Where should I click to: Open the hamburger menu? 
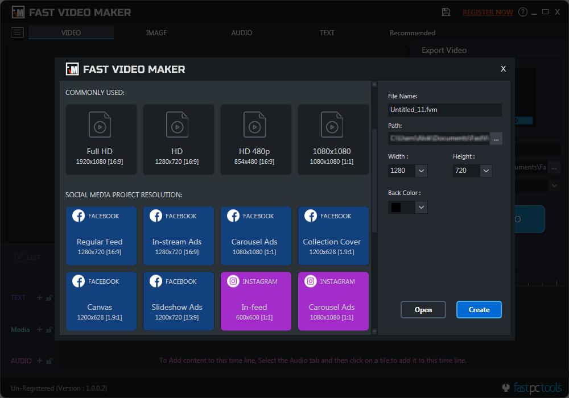[x=17, y=32]
